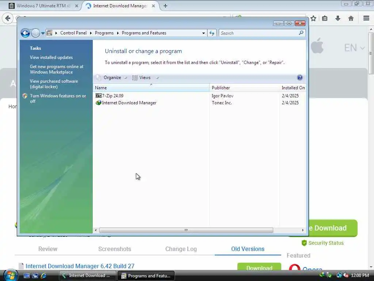374x281 pixels.
Task: Sort by the Publisher column header
Action: coord(244,88)
